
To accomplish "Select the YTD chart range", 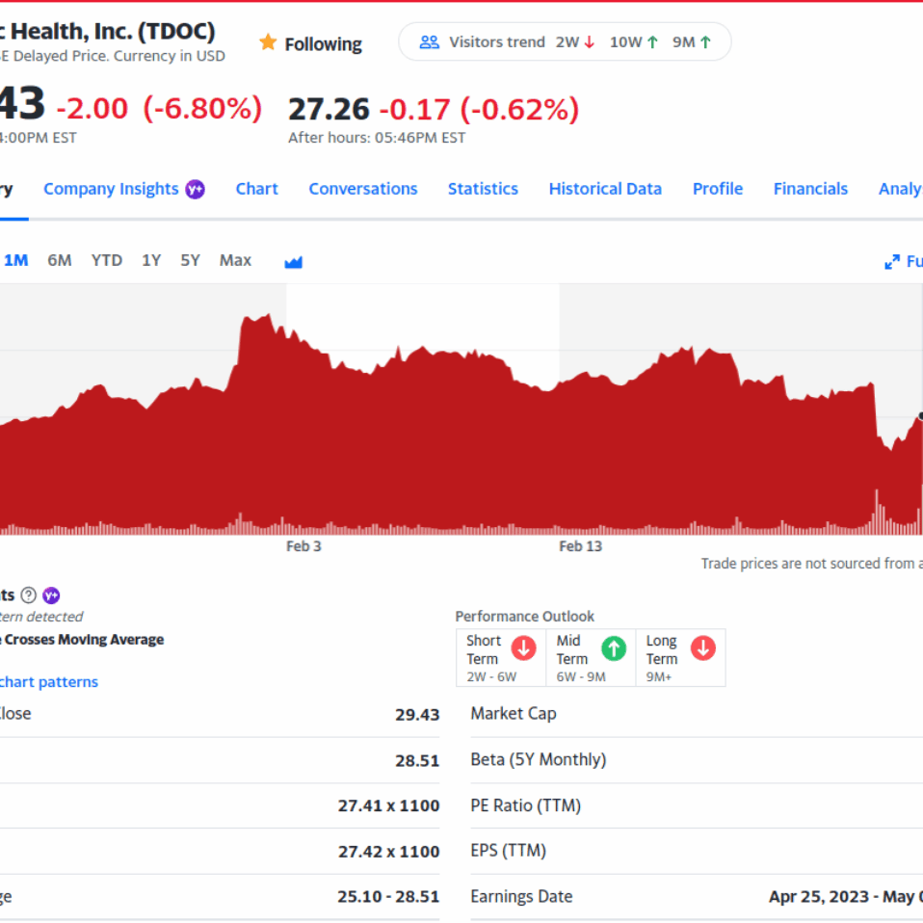I will pos(107,260).
